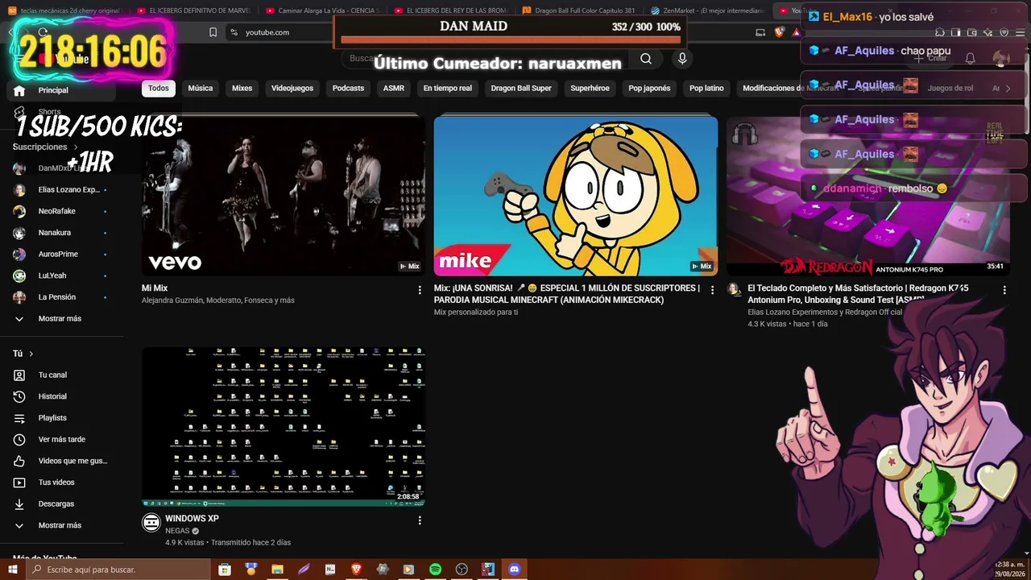This screenshot has height=580, width=1031.
Task: Open the liked videos sidebar entry
Action: (x=61, y=461)
